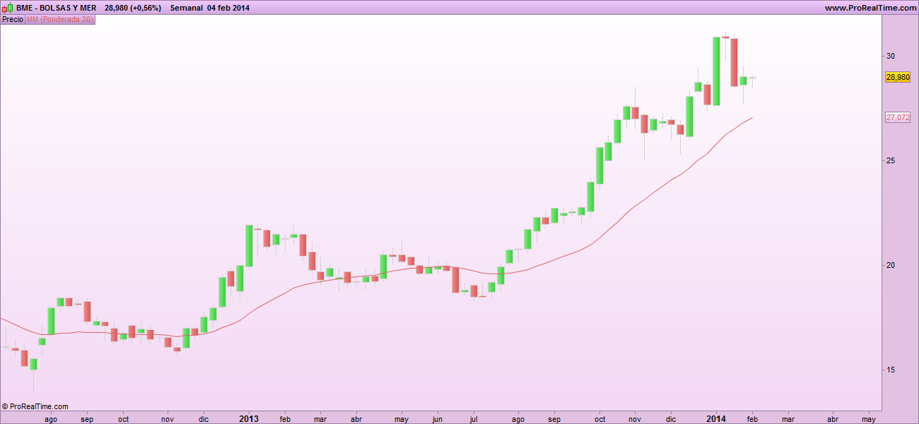Click the 'Semanal' timeframe text
This screenshot has height=424, width=919.
coord(187,8)
